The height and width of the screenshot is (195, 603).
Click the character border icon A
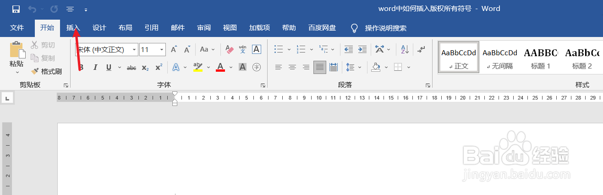point(257,49)
